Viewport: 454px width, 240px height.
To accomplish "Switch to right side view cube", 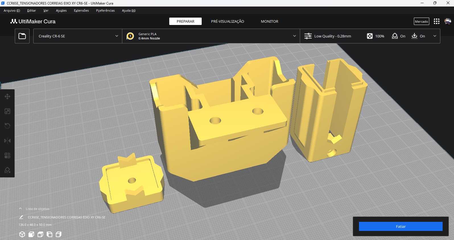I will pos(59,234).
